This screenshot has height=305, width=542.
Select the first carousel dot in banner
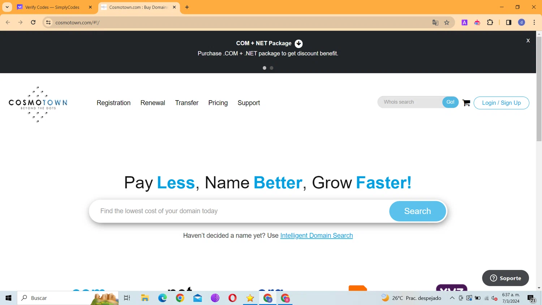pyautogui.click(x=264, y=68)
